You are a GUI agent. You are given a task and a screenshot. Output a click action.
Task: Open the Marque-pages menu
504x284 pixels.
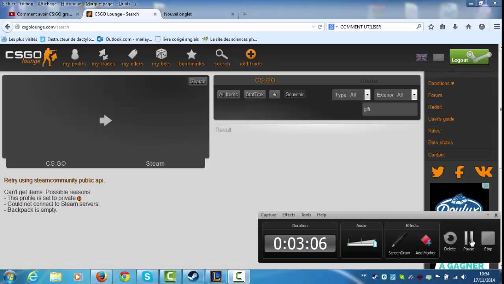(x=100, y=4)
